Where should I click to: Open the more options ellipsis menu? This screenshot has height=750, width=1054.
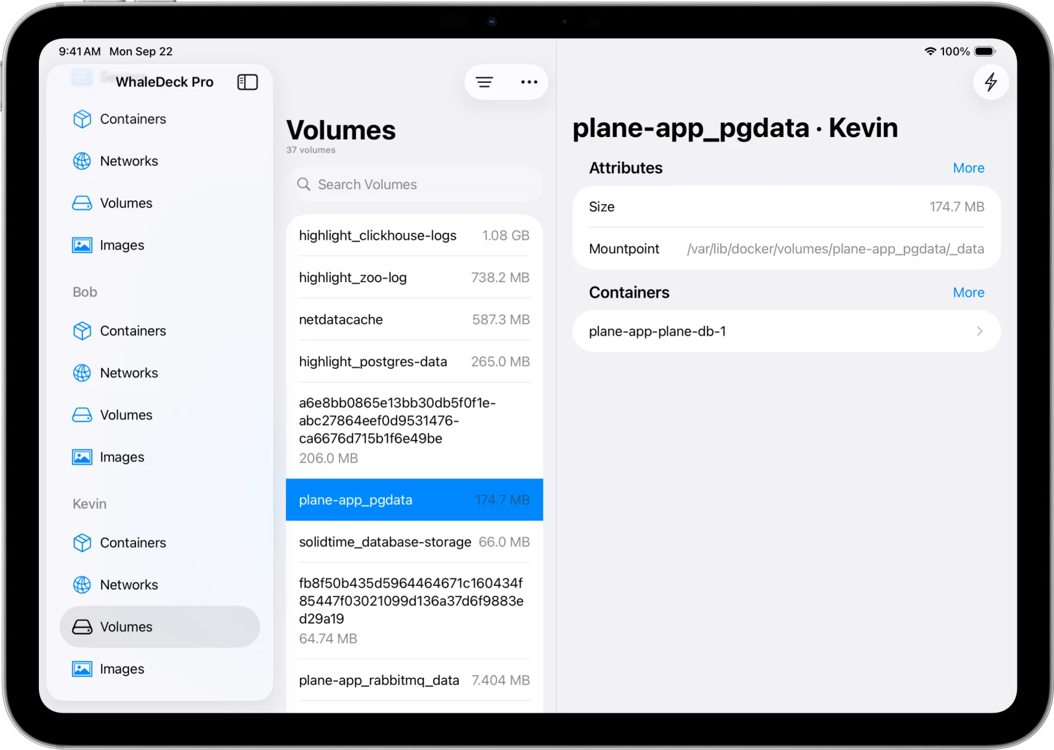point(528,82)
